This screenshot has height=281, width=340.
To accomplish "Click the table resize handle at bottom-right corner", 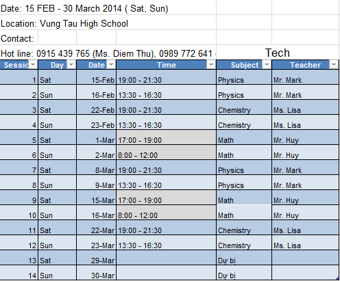I will pyautogui.click(x=337, y=278).
